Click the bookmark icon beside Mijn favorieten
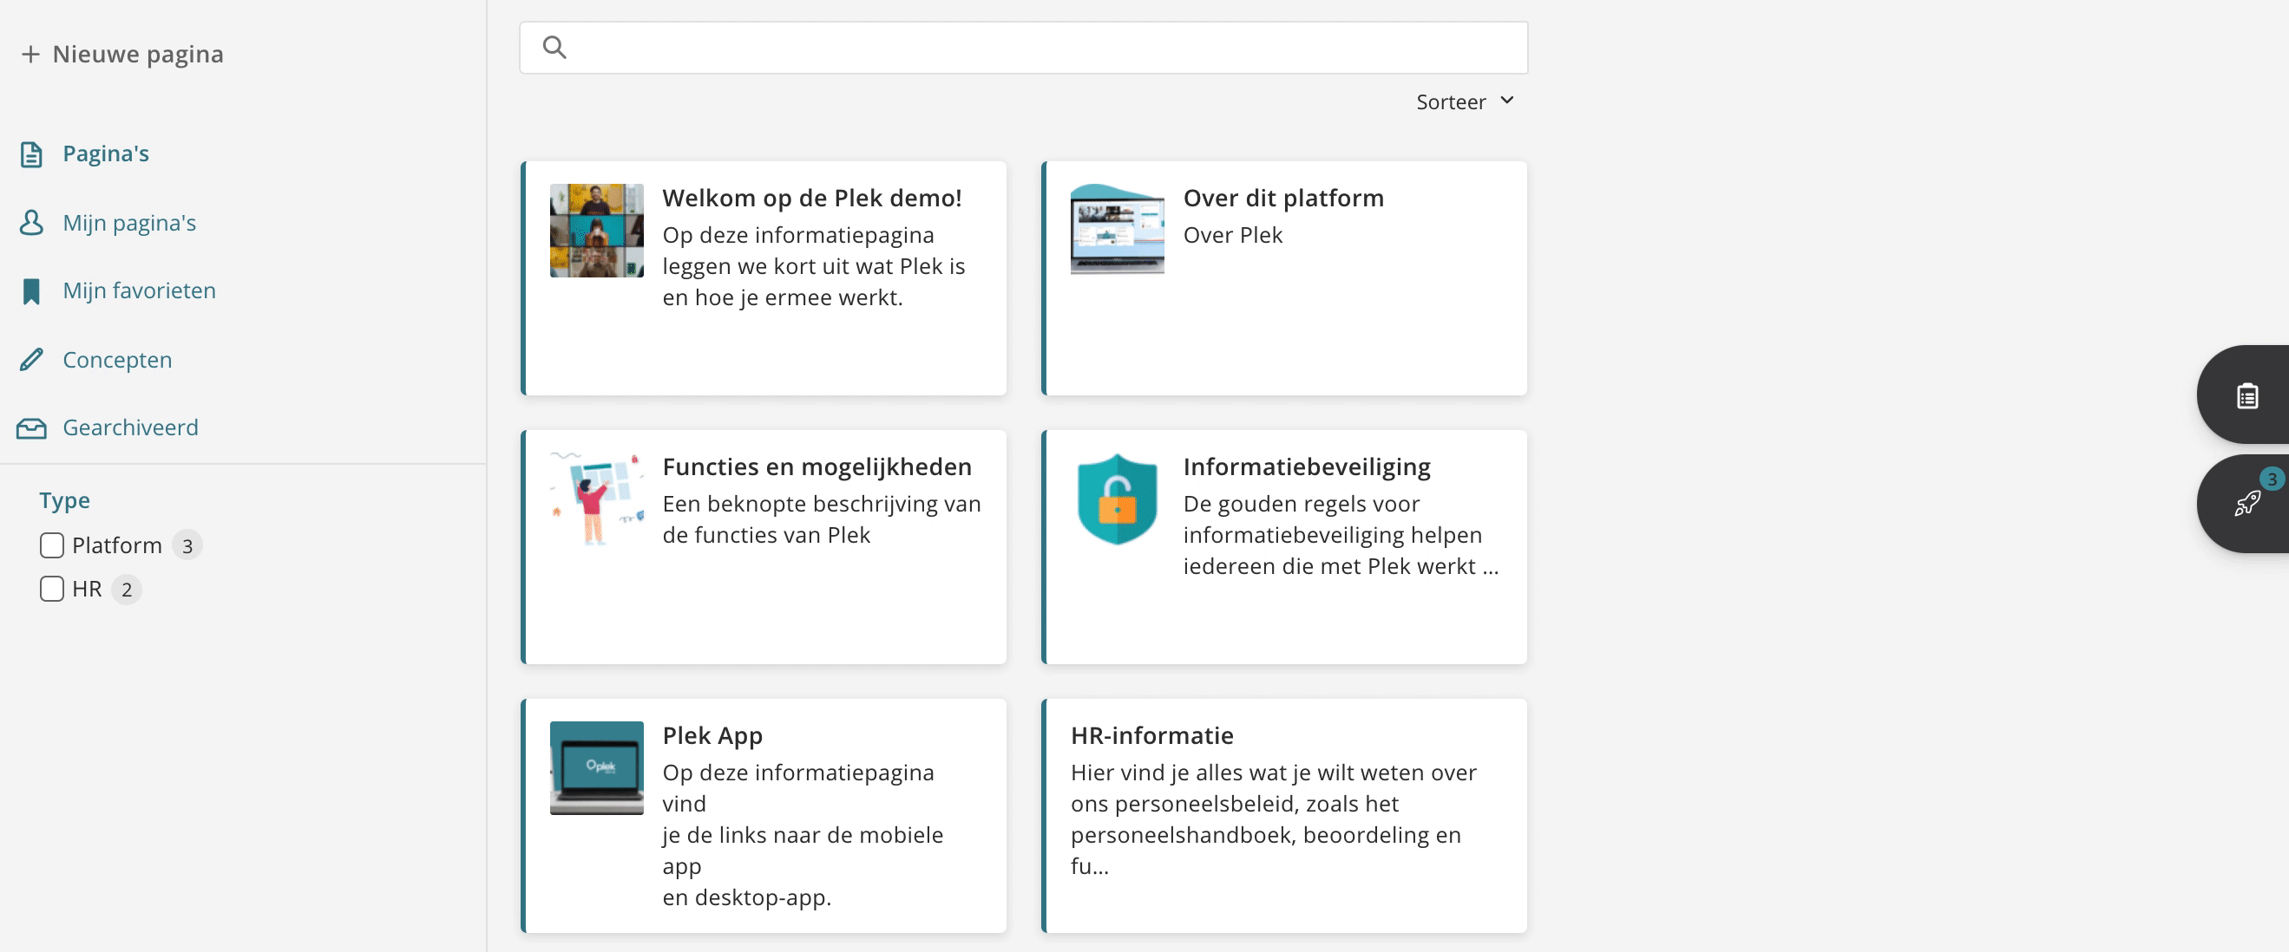This screenshot has height=952, width=2289. (31, 291)
